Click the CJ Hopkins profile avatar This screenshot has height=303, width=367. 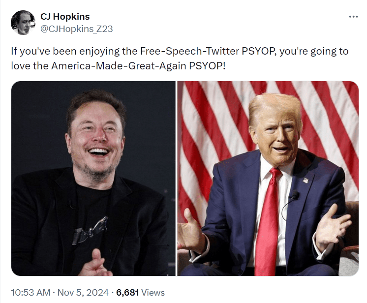pos(23,23)
